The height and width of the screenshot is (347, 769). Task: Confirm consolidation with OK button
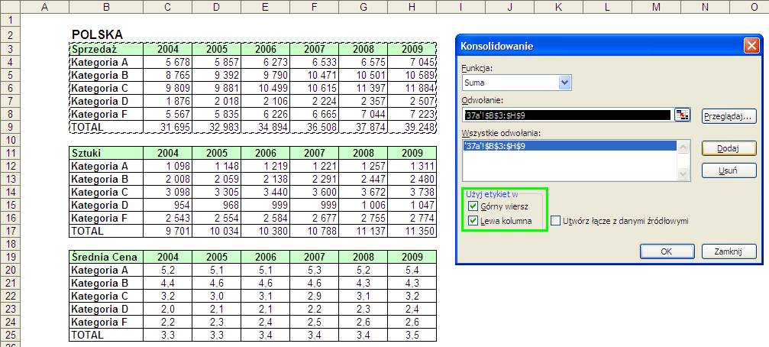point(666,251)
